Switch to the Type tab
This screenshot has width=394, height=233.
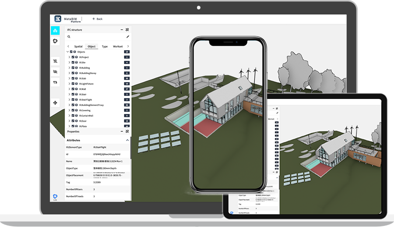pyautogui.click(x=105, y=46)
